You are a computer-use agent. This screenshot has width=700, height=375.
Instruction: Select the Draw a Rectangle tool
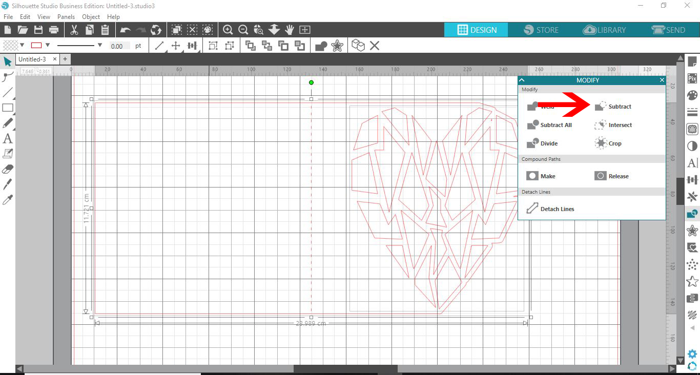tap(7, 108)
